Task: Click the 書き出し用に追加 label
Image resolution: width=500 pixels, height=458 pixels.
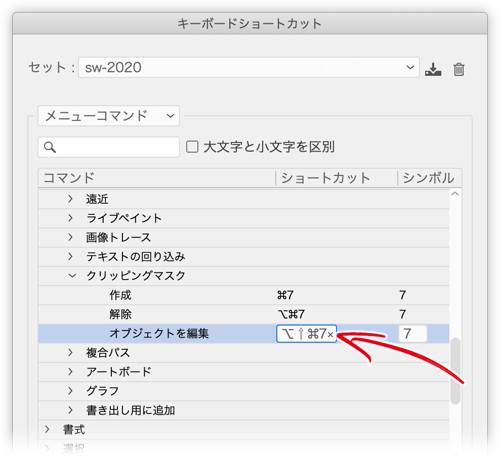Action: click(x=131, y=410)
